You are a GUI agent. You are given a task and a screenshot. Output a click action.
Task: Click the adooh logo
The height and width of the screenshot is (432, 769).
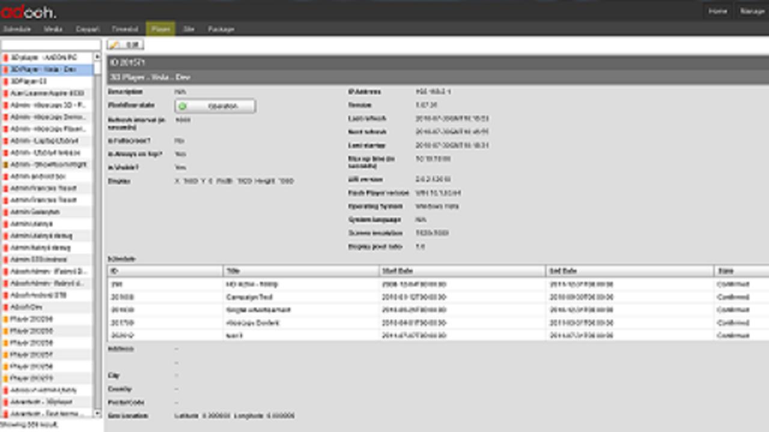pos(28,11)
